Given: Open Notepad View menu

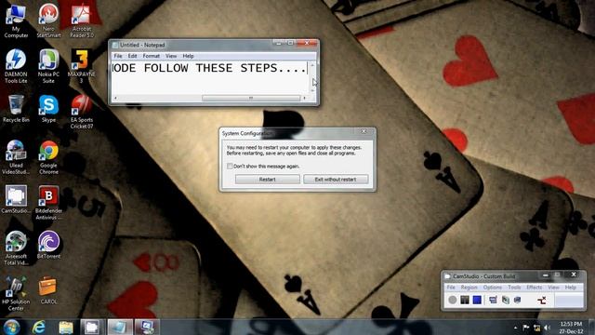Looking at the screenshot, I should [x=171, y=56].
